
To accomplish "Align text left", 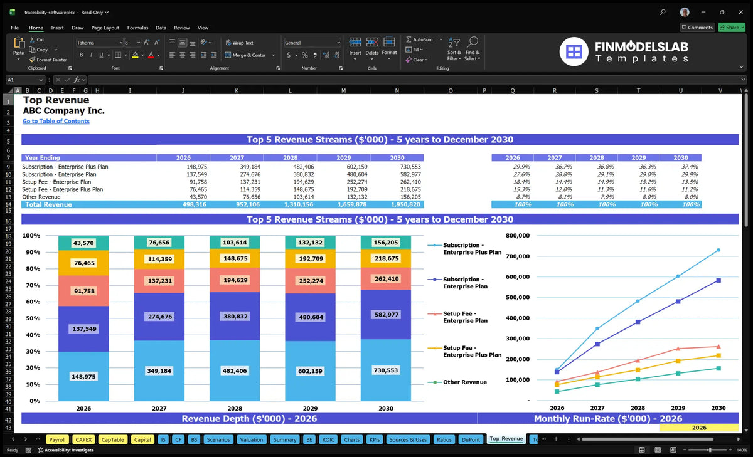I will pyautogui.click(x=172, y=55).
